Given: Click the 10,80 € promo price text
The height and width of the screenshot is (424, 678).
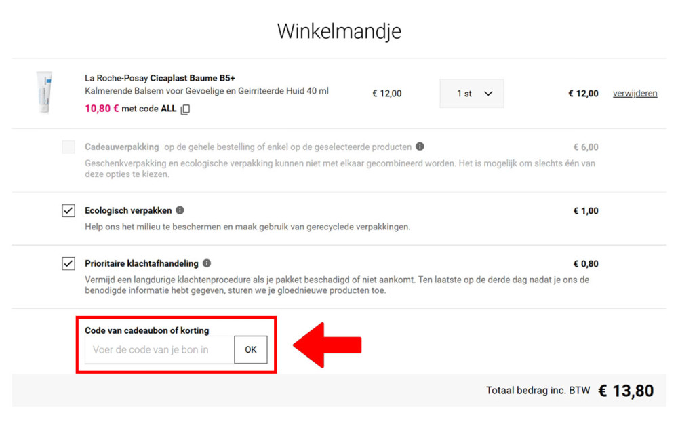Looking at the screenshot, I should coord(102,109).
